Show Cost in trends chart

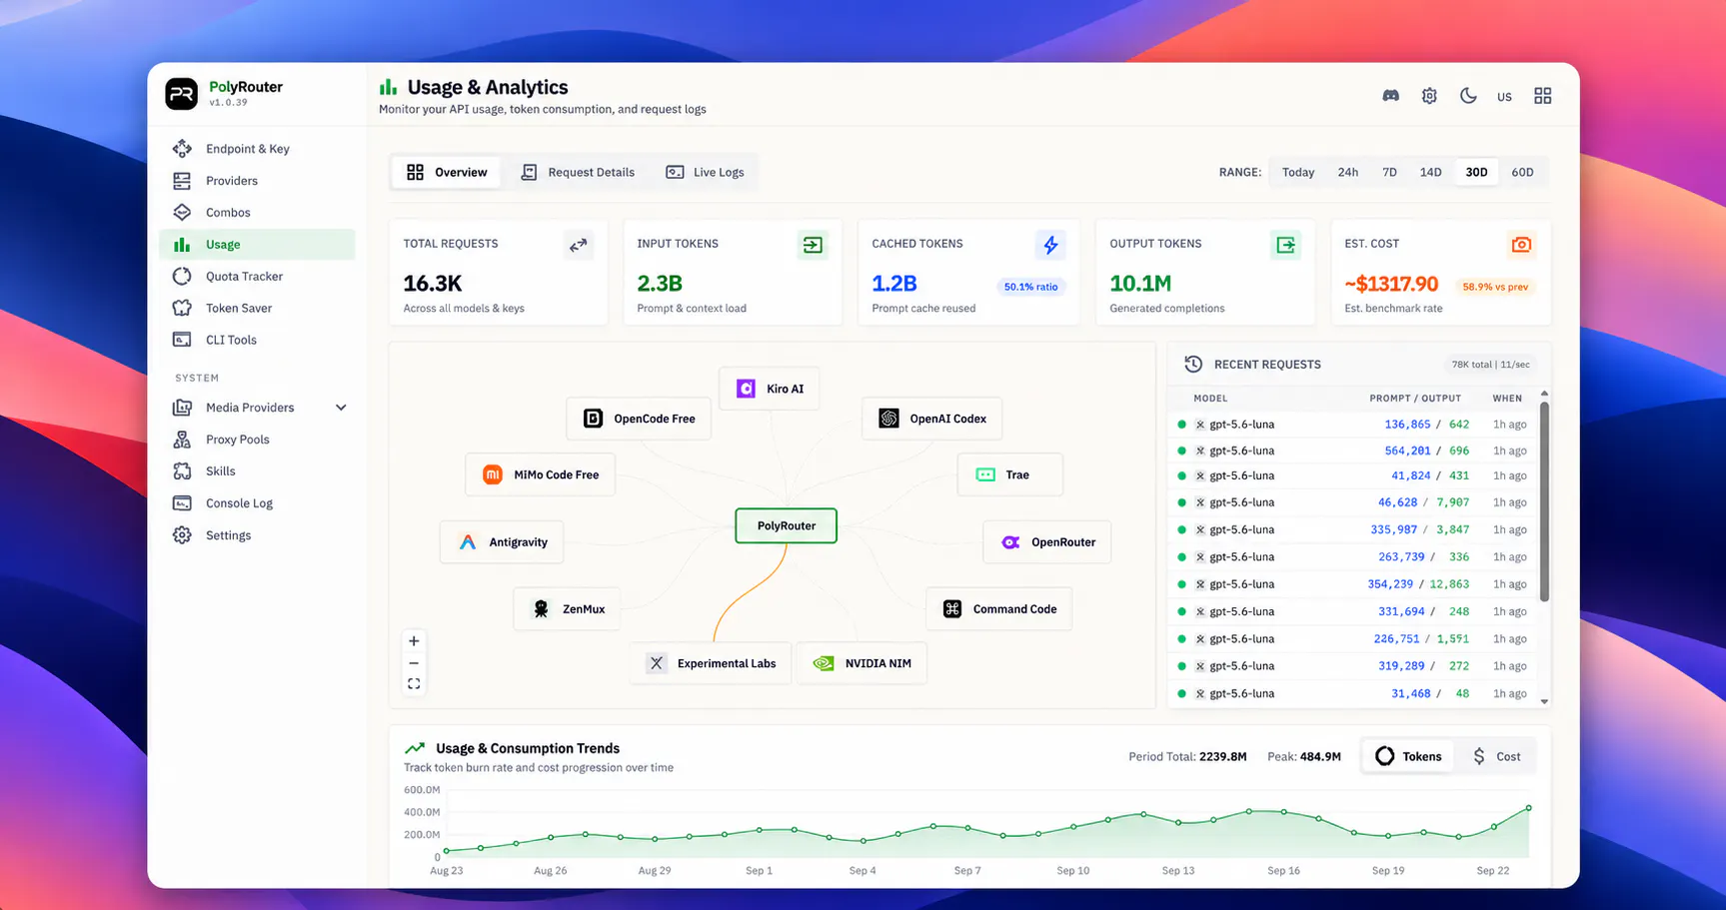point(1496,756)
